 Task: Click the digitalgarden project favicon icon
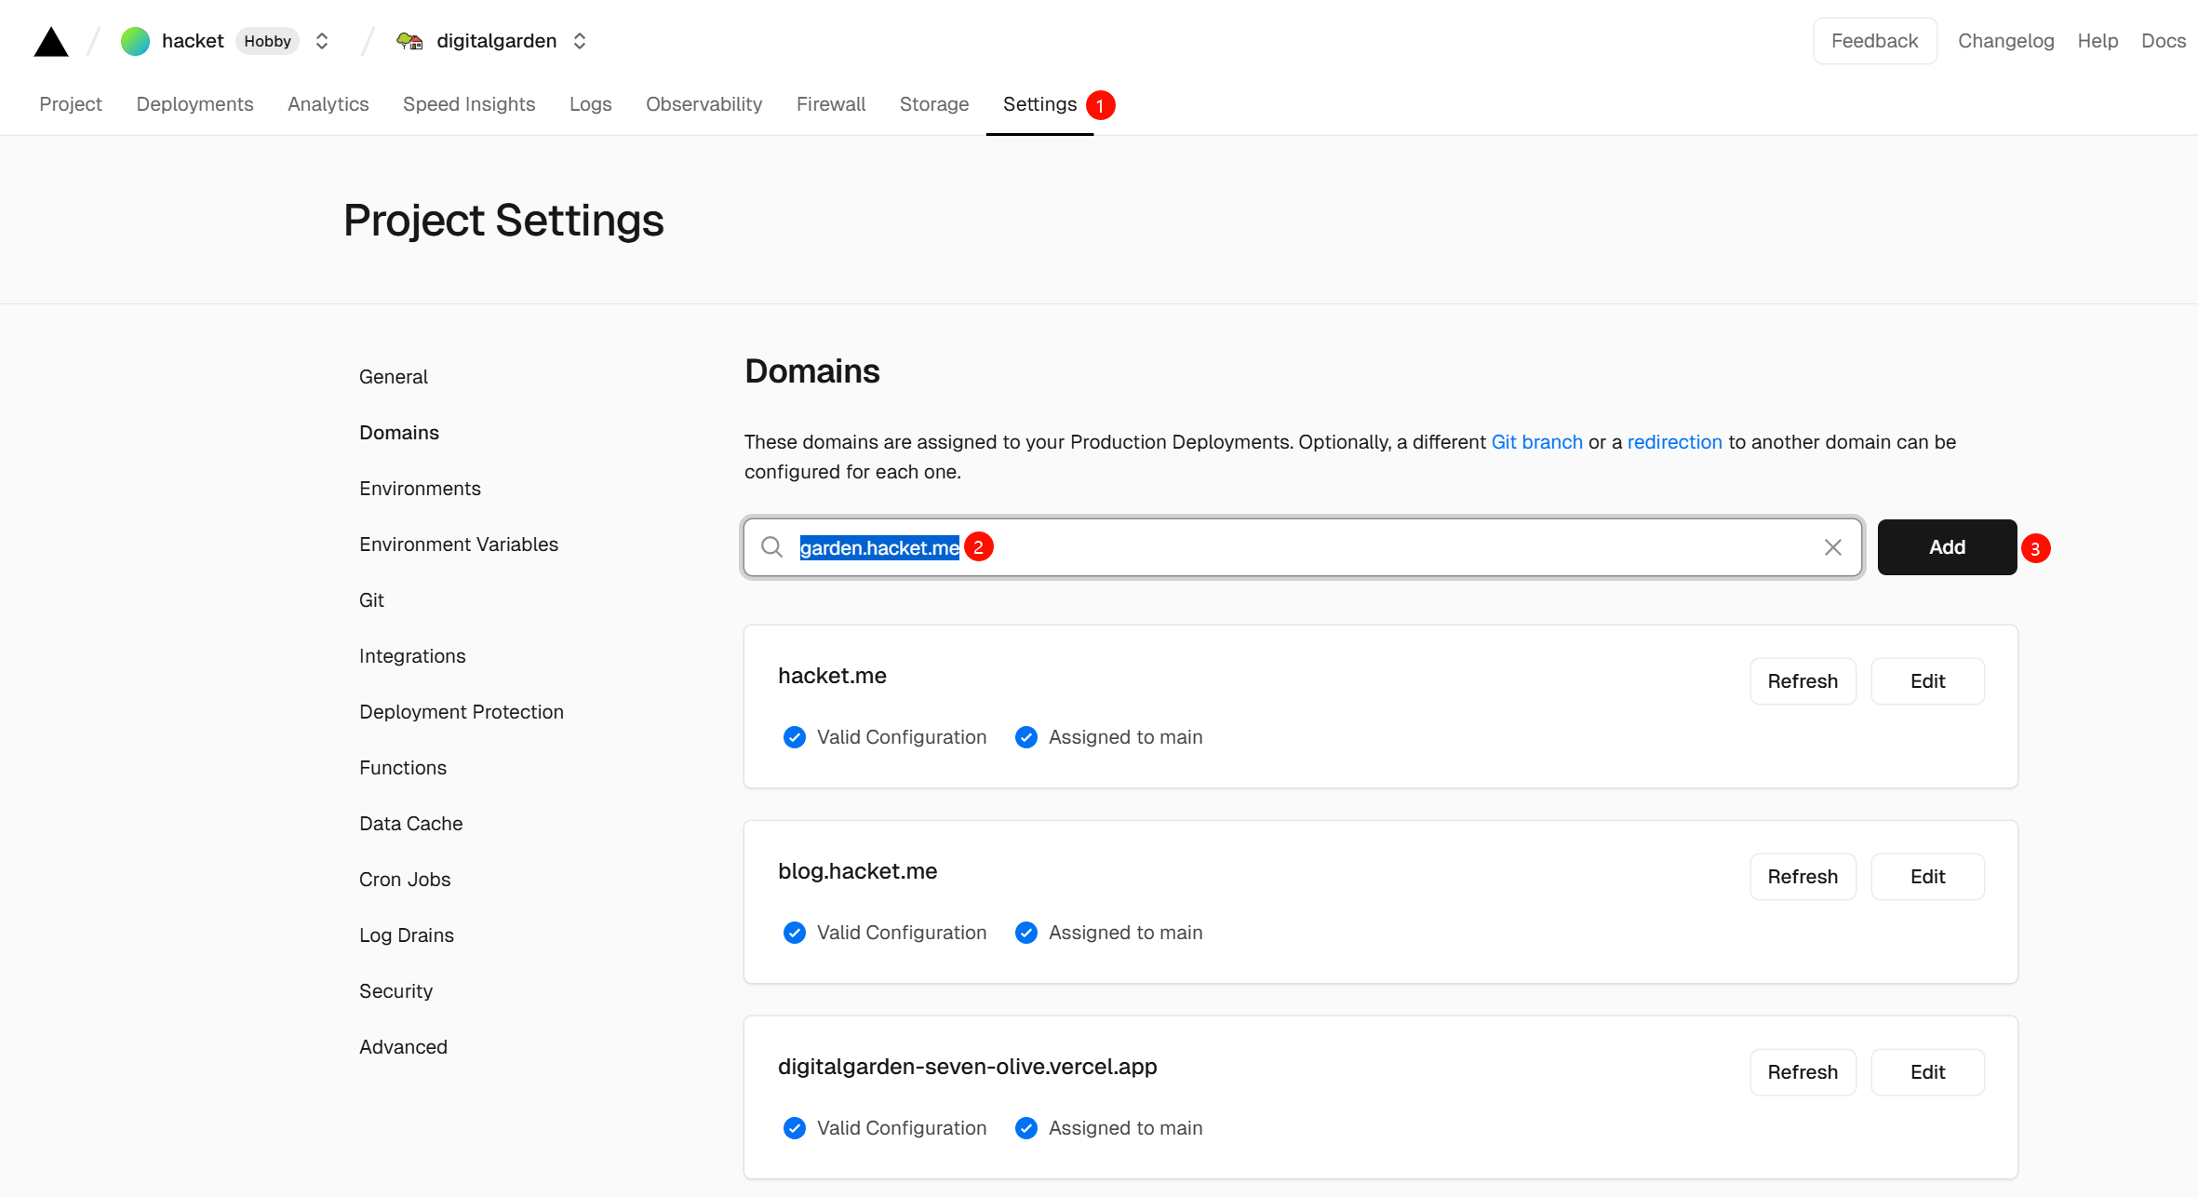click(409, 41)
